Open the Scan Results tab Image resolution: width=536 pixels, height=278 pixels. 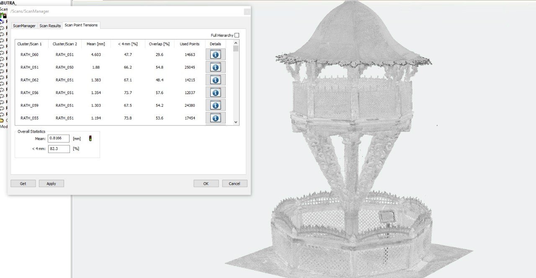(50, 26)
